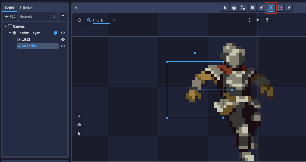Click the bottom-right selection handle
This screenshot has width=306, height=162.
(223, 118)
